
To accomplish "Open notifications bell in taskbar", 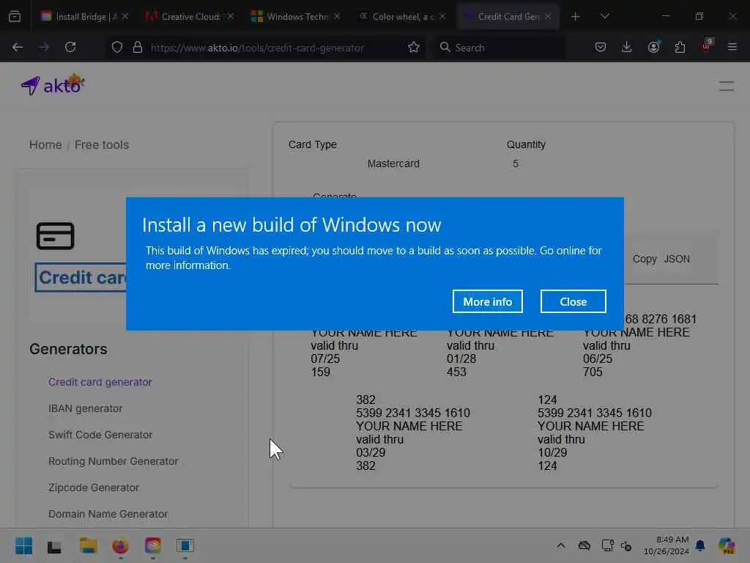I will (x=700, y=545).
